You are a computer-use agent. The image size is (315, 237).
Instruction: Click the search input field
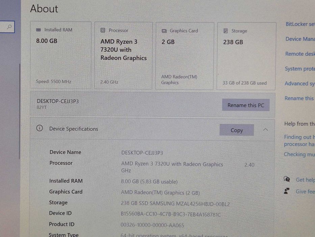pos(7,27)
